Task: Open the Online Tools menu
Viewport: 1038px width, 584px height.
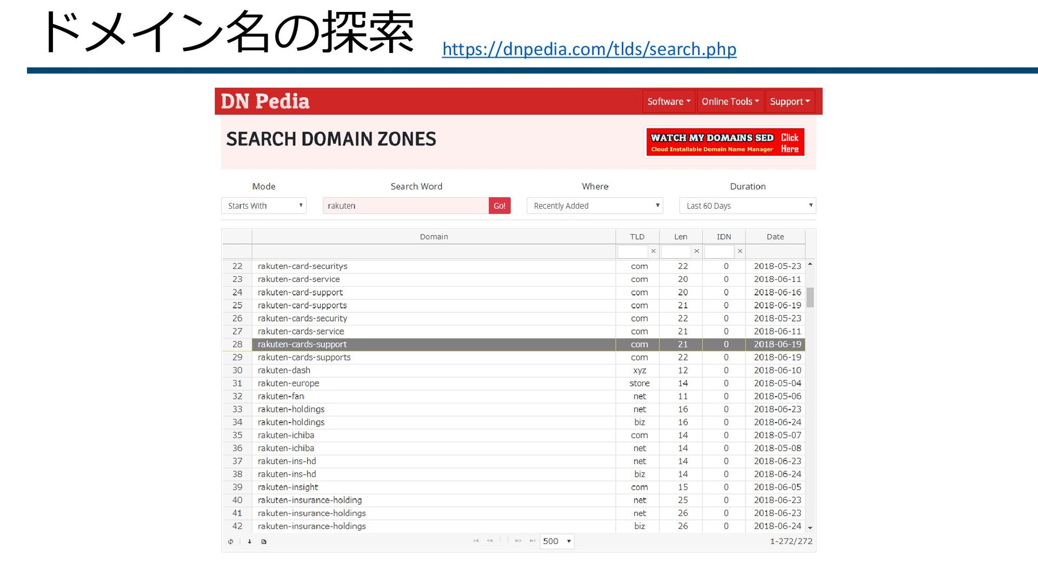Action: pyautogui.click(x=730, y=102)
